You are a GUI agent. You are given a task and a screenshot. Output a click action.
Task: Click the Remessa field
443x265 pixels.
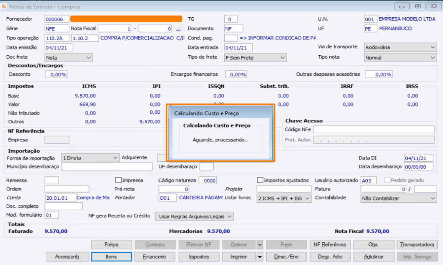52,181
